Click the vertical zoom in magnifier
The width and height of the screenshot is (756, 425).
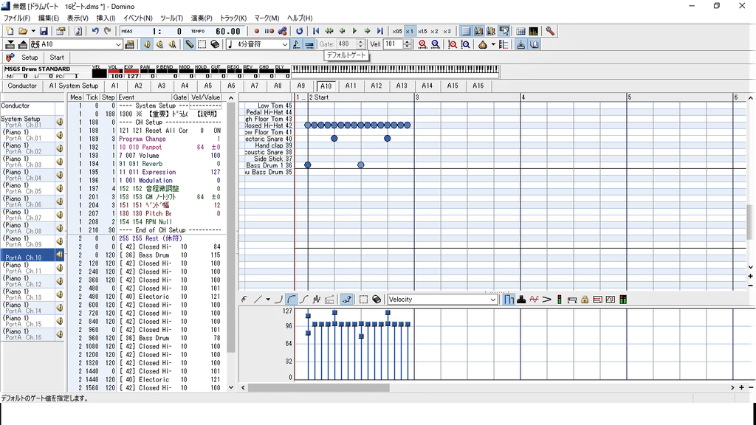tap(453, 44)
